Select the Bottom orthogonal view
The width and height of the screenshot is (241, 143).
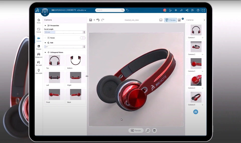[x=76, y=62]
